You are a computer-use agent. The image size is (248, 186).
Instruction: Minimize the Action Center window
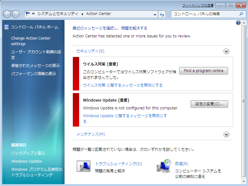coord(220,6)
